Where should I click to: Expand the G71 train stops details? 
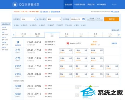(x=18, y=53)
